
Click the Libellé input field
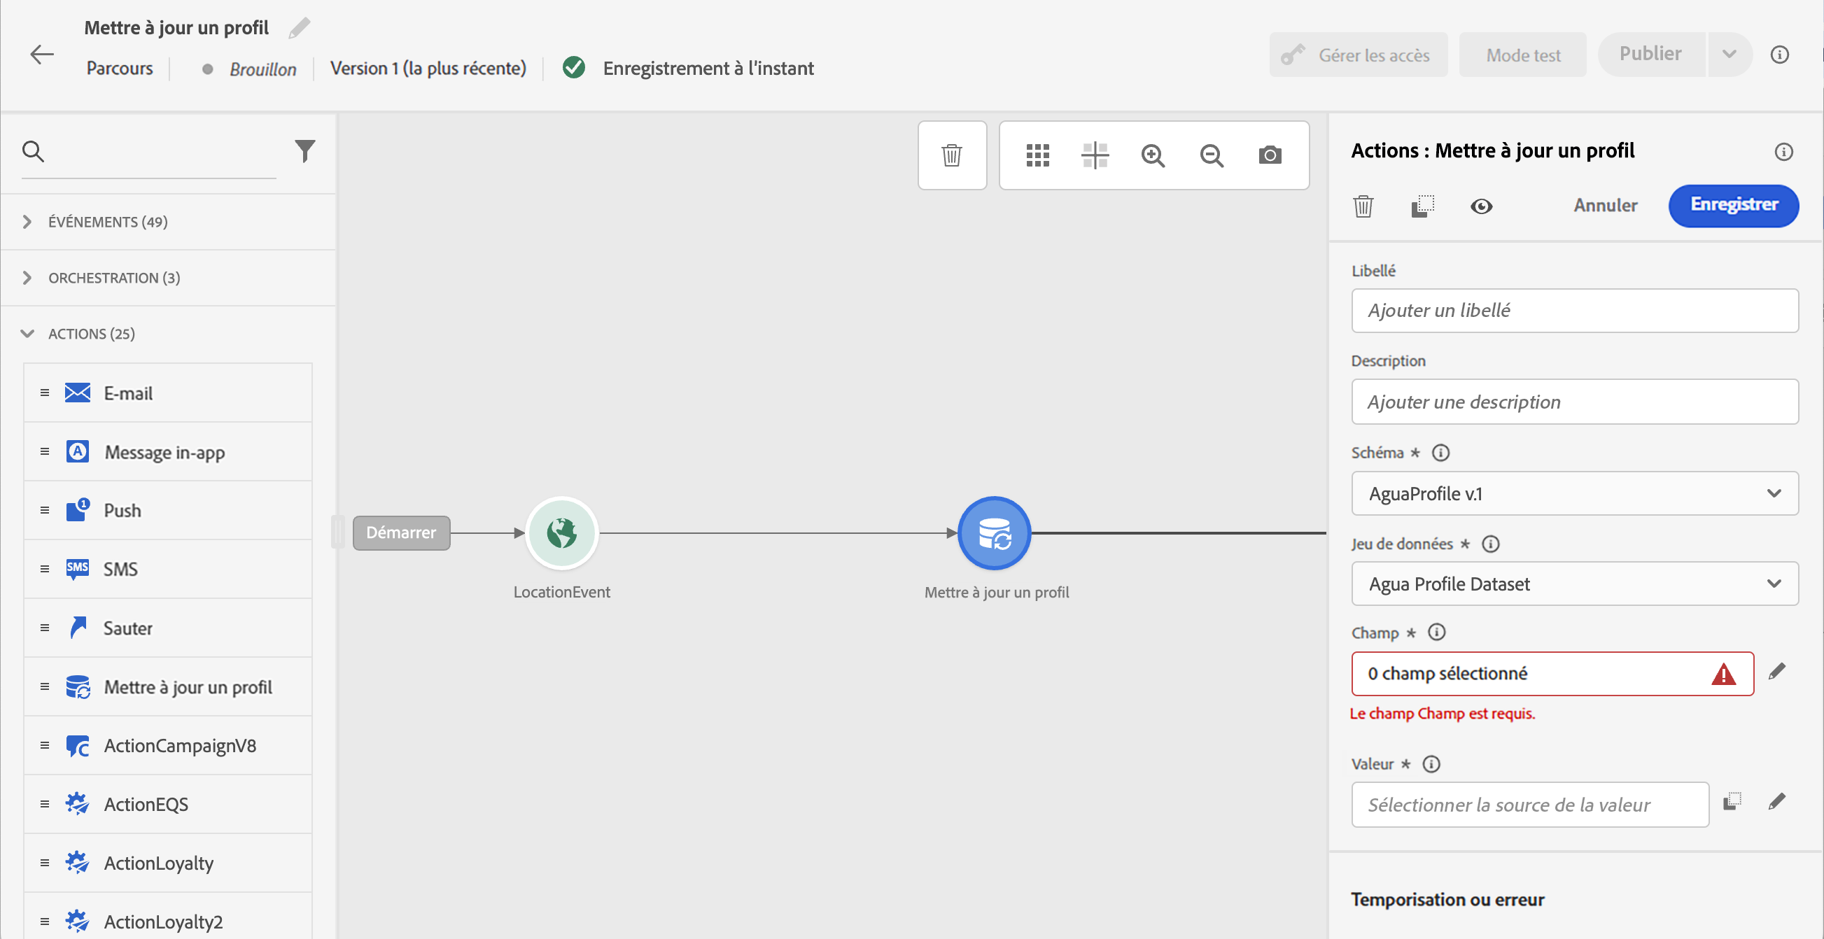click(1574, 310)
